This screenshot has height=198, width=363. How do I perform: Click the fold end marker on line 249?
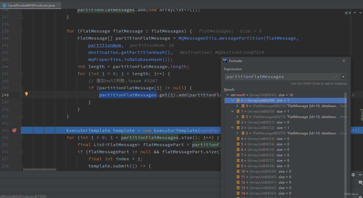(21, 102)
